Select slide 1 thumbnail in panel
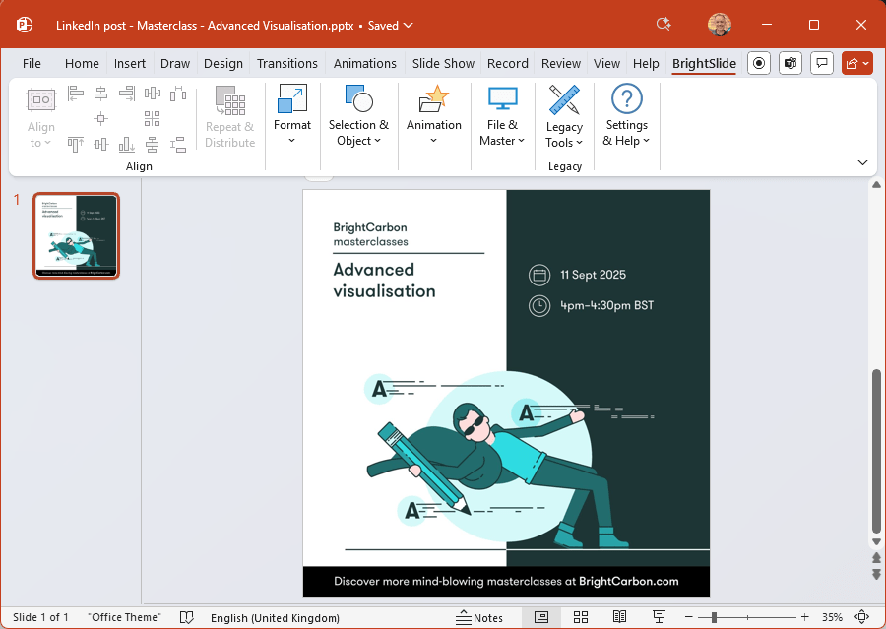Image resolution: width=886 pixels, height=629 pixels. click(76, 235)
